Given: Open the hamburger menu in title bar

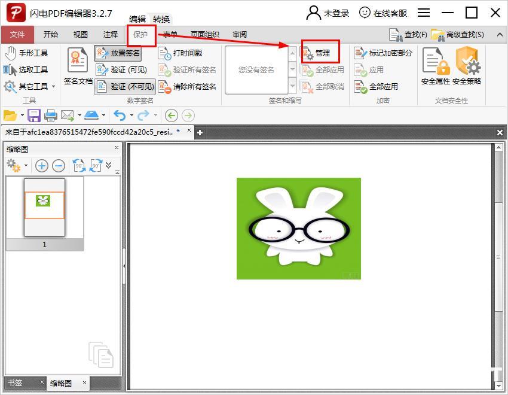Looking at the screenshot, I should (x=424, y=13).
